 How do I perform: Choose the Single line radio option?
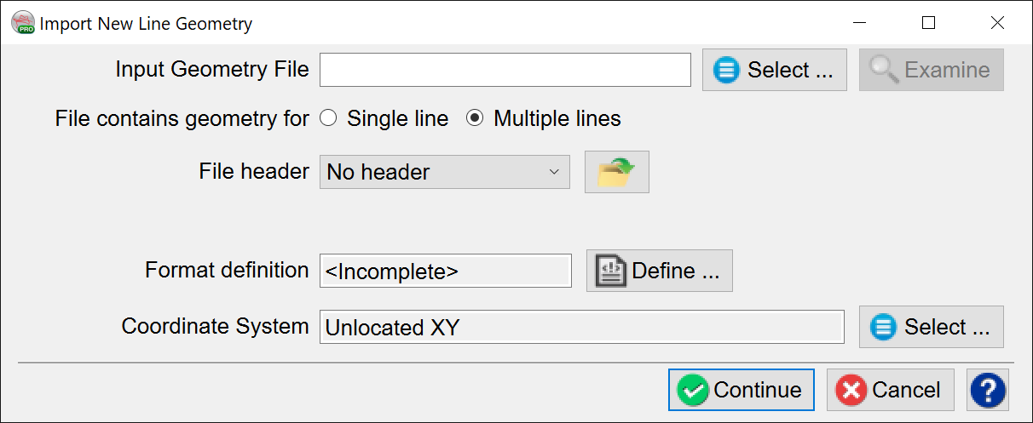tap(328, 119)
